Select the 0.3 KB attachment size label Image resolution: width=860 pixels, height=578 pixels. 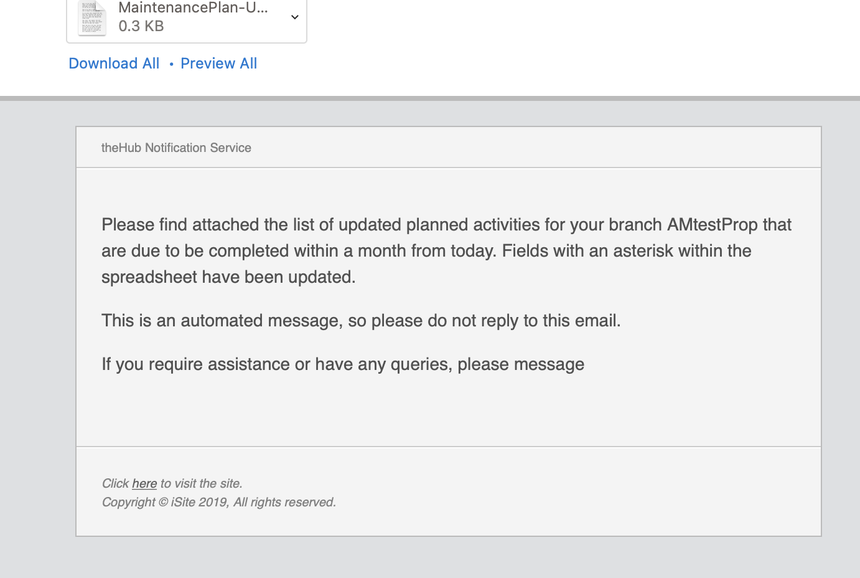coord(141,26)
